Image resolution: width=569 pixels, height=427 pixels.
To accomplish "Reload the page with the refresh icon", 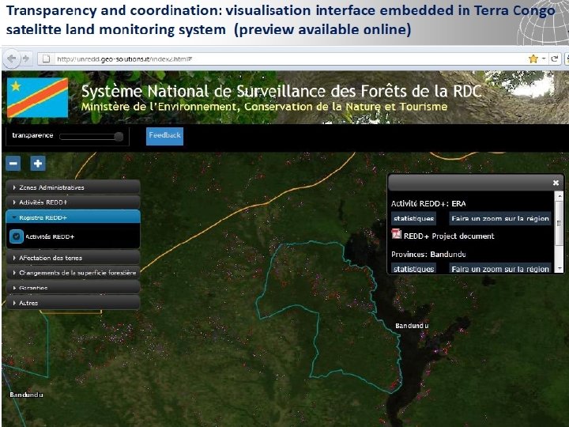I will pyautogui.click(x=555, y=59).
